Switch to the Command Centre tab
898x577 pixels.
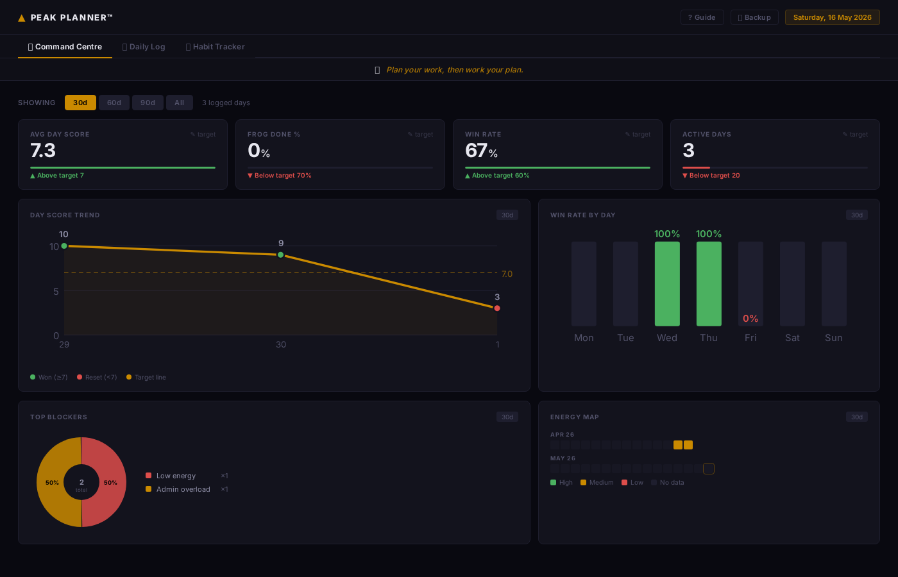(x=65, y=47)
